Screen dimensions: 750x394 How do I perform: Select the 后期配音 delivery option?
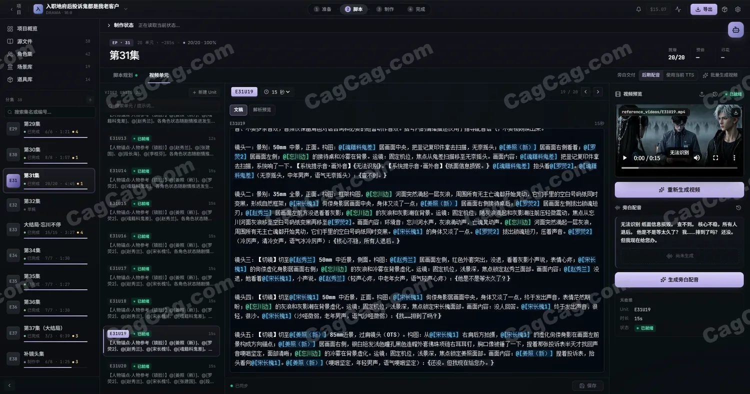651,75
